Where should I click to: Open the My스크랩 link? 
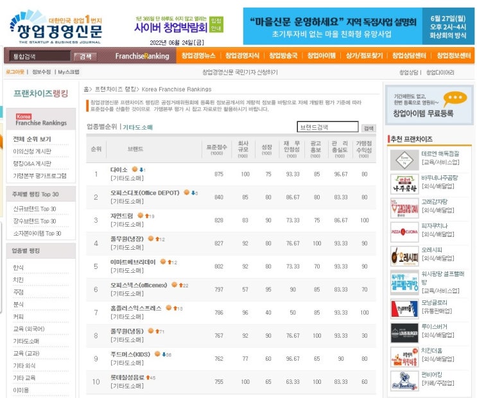tap(69, 72)
